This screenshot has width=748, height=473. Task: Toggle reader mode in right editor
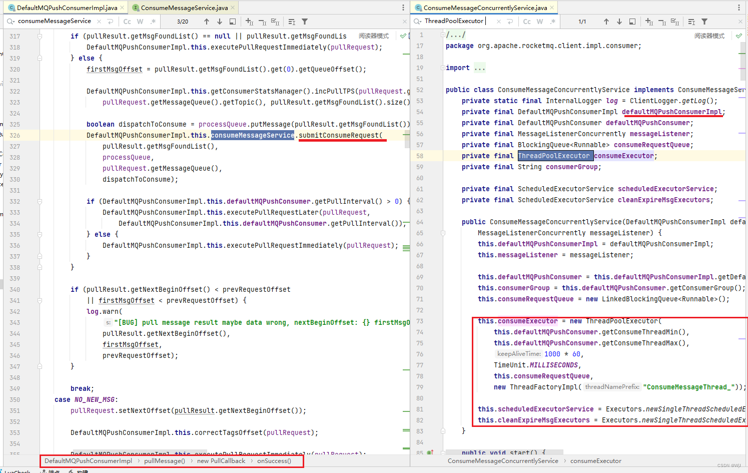(709, 36)
